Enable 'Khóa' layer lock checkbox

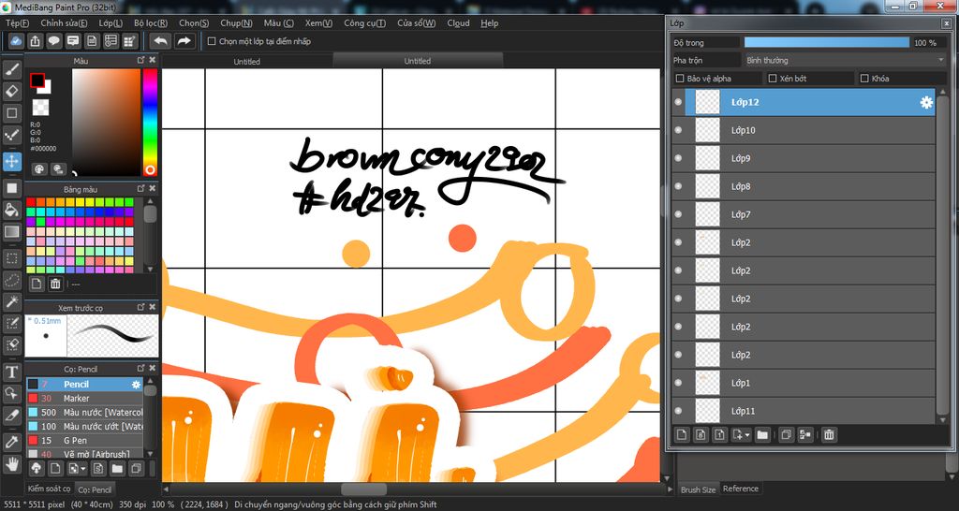coord(864,79)
